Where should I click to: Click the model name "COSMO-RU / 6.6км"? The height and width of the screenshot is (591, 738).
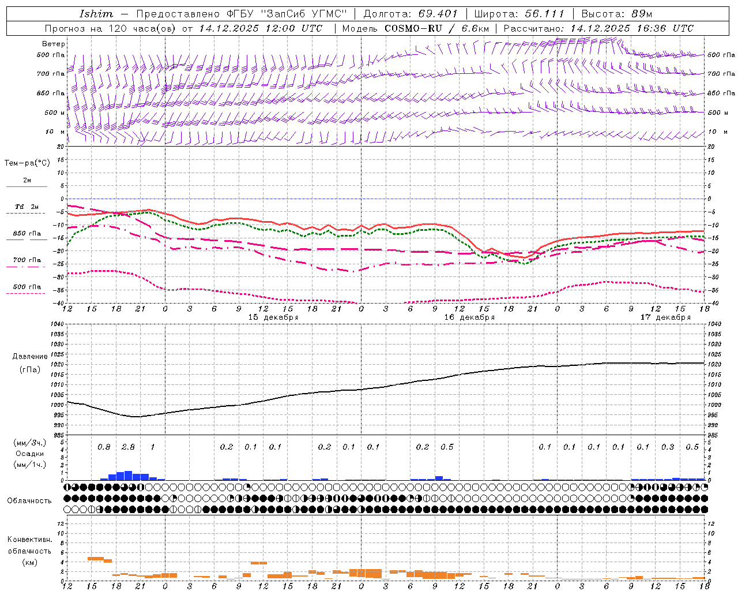436,28
